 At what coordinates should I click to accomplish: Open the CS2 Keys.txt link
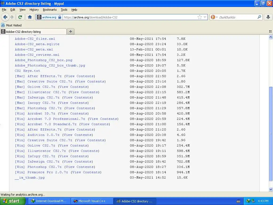click(27, 71)
